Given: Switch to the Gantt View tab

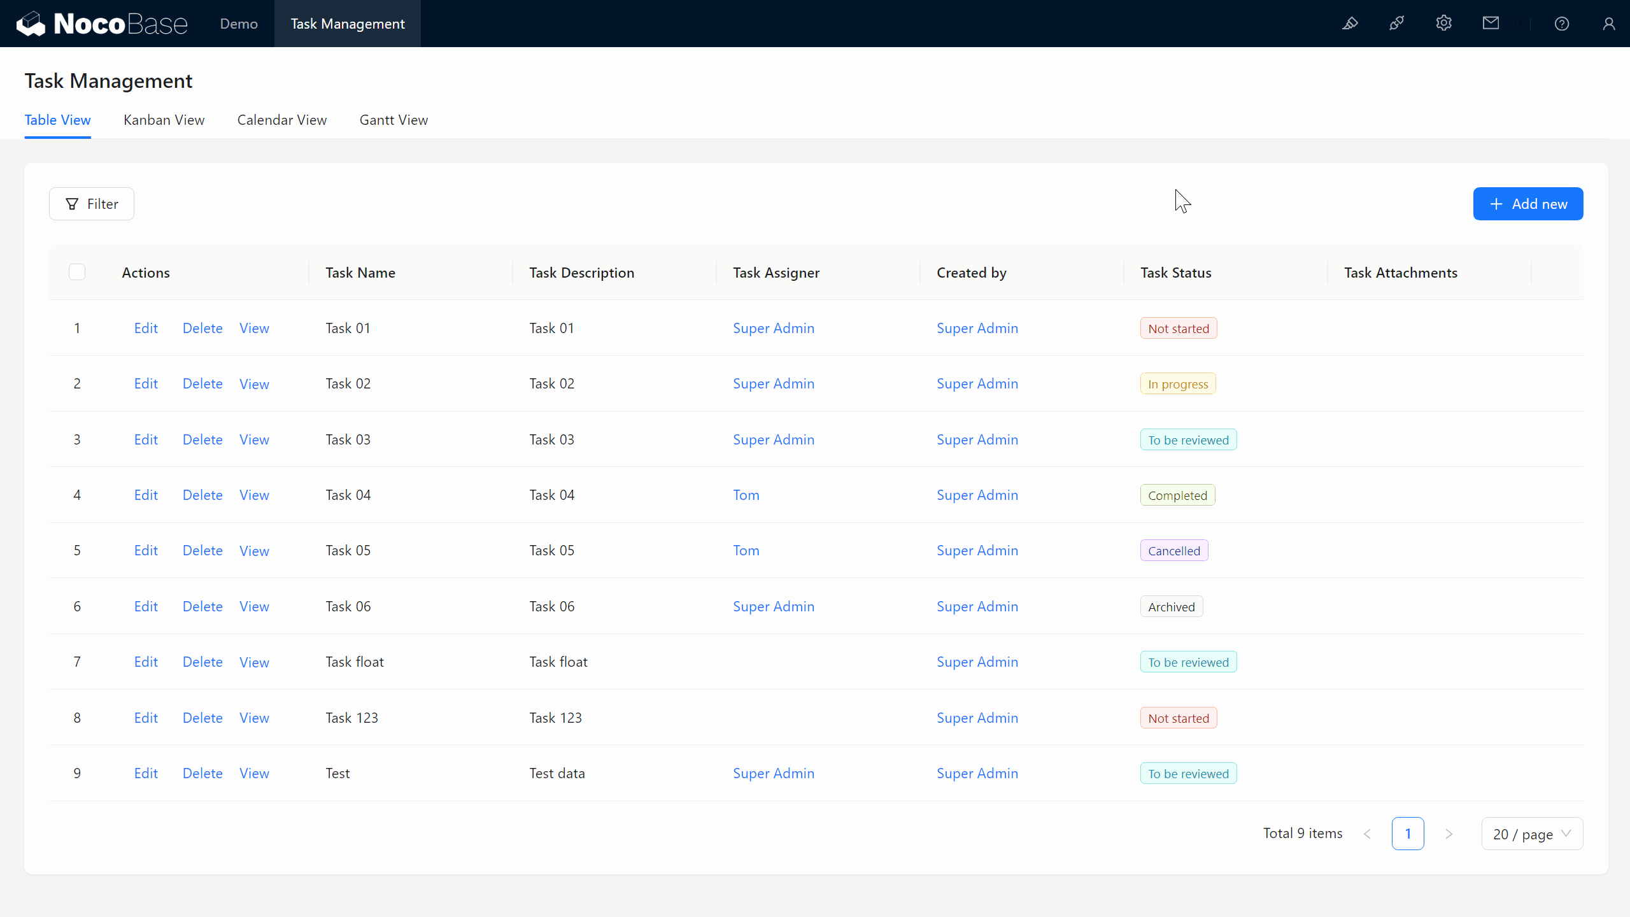Looking at the screenshot, I should coord(393,120).
